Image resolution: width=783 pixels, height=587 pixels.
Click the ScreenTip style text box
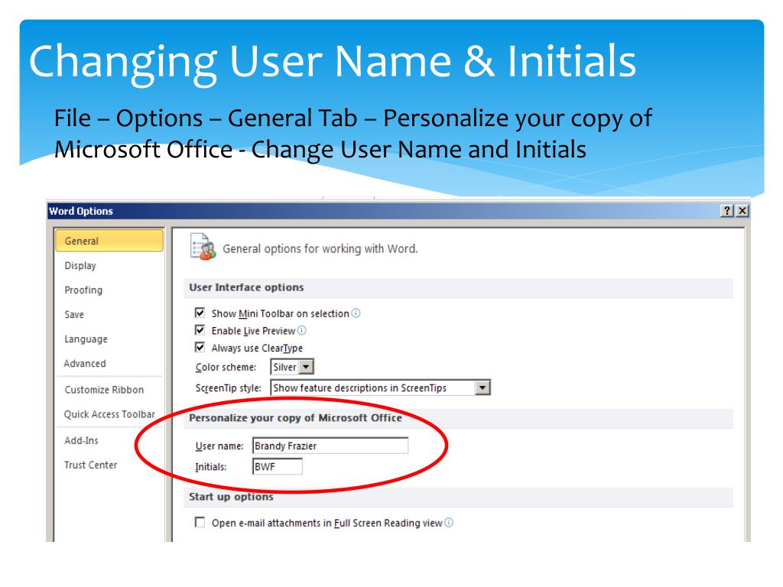pyautogui.click(x=372, y=388)
